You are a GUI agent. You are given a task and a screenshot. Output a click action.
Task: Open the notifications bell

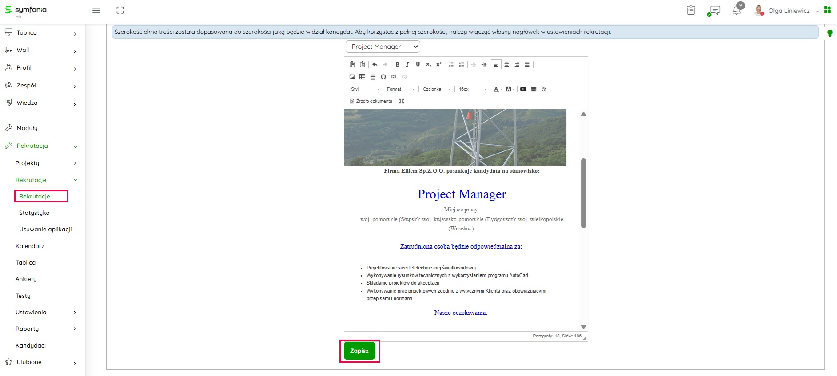click(x=736, y=11)
